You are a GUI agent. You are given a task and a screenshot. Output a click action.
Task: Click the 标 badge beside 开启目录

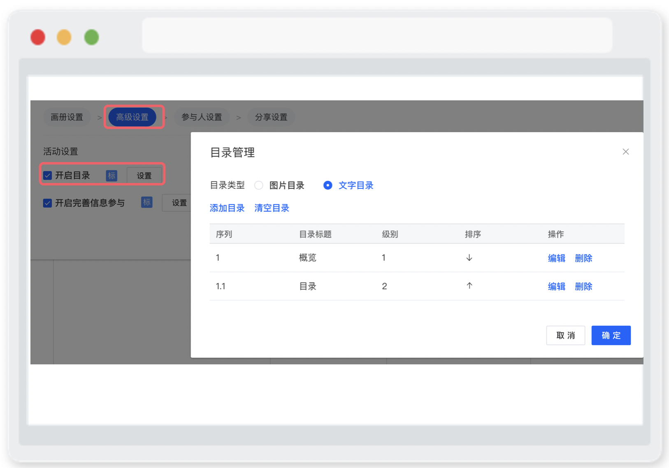[x=111, y=176]
